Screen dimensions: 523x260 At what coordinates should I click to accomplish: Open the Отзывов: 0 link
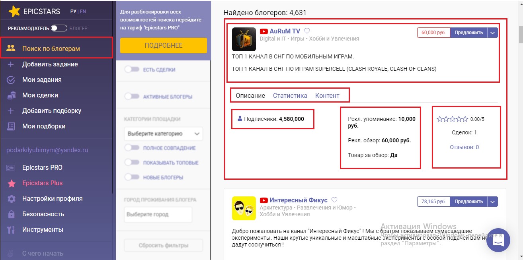tap(464, 147)
